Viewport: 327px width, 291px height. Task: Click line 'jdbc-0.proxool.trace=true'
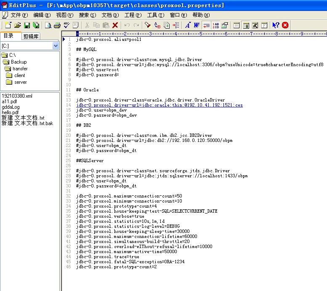108,257
